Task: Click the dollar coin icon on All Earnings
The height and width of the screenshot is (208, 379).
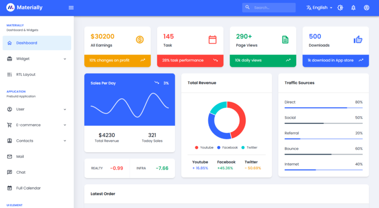Action: click(x=140, y=40)
